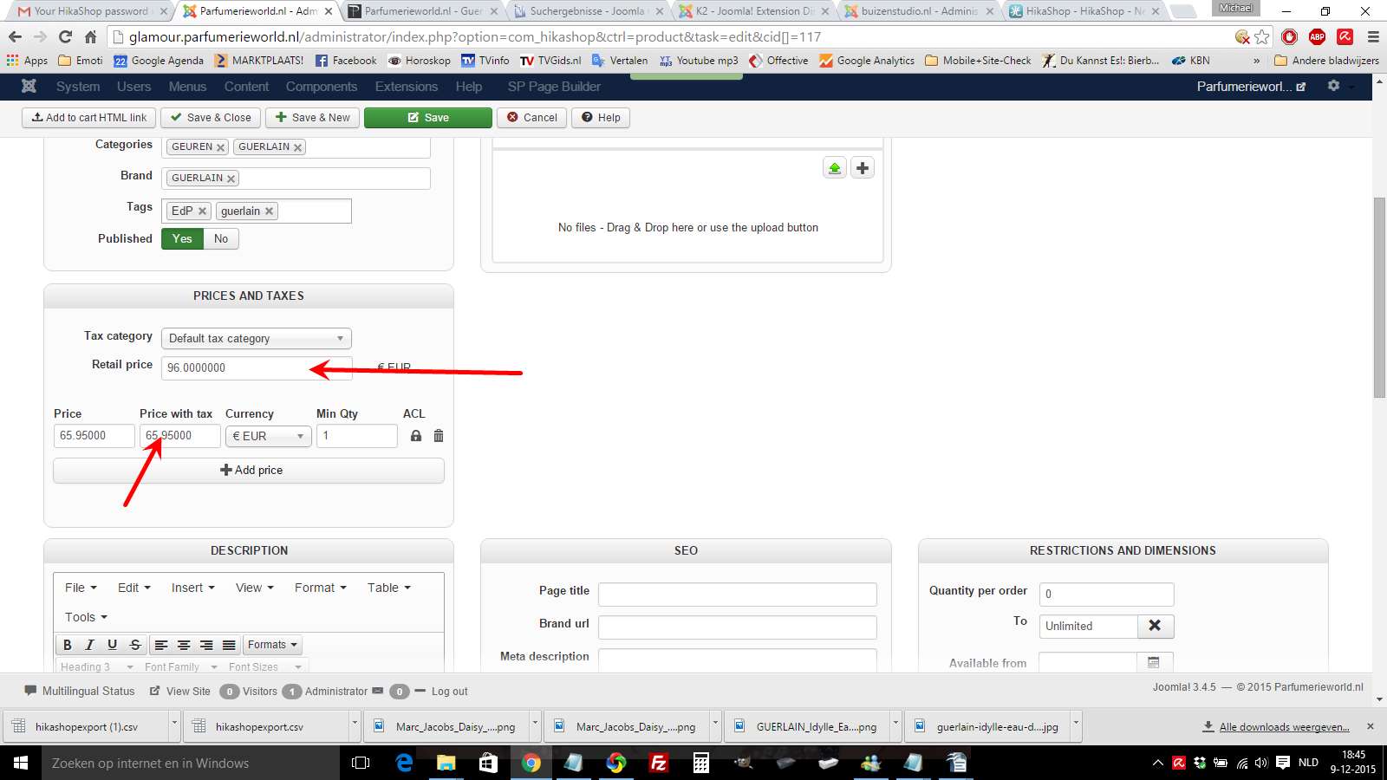Viewport: 1387px width, 780px height.
Task: Open the Available from calendar picker
Action: 1154,663
